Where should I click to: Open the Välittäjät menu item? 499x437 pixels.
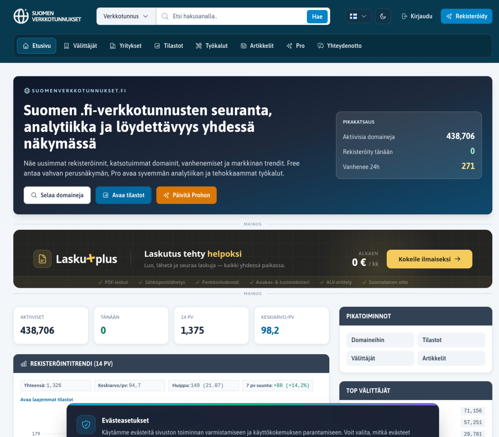click(80, 46)
